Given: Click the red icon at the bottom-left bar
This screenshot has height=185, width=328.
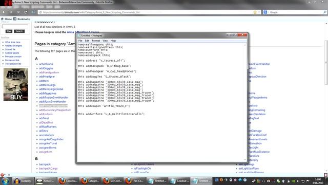Looking at the screenshot, I should coord(2,175).
